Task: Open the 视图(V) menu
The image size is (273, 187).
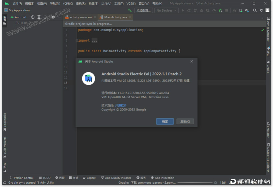Action: tap(42, 3)
